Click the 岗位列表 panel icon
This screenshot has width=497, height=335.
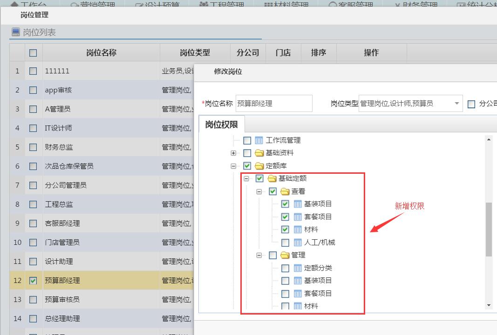pos(16,32)
